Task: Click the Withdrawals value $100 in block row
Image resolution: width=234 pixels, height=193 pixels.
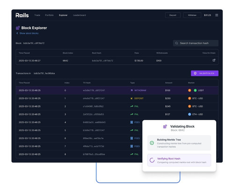Action: pos(159,61)
